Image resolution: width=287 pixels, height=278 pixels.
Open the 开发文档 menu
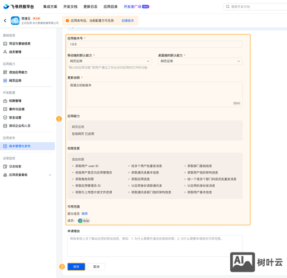click(x=70, y=7)
